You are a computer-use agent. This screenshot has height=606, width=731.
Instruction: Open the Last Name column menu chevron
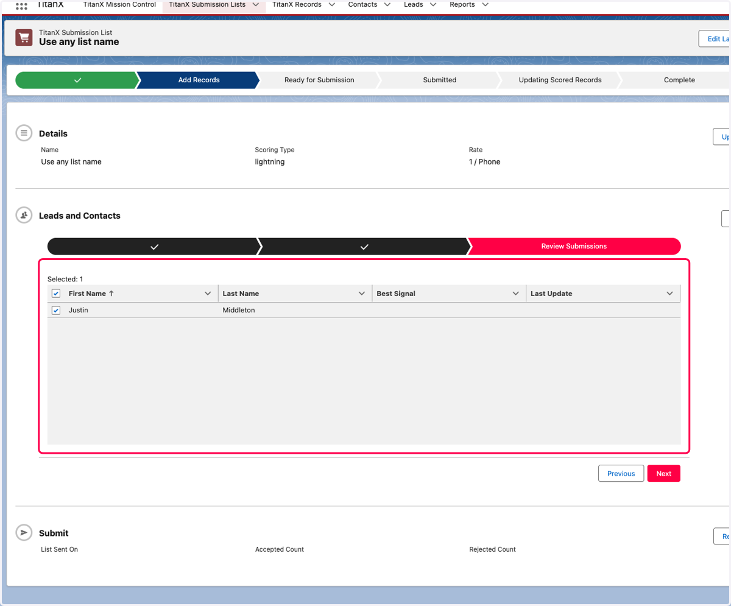[x=362, y=294]
